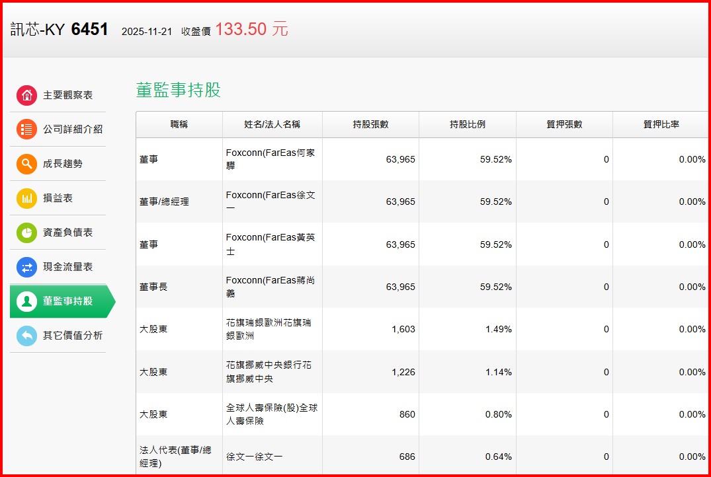Select the 現金流量表 menu text
The width and height of the screenshot is (711, 477).
[67, 267]
